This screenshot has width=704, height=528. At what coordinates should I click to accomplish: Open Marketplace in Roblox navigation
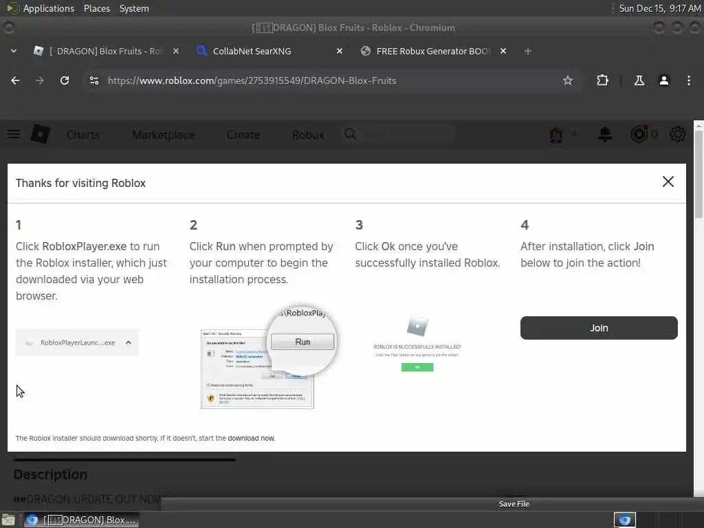tap(164, 135)
